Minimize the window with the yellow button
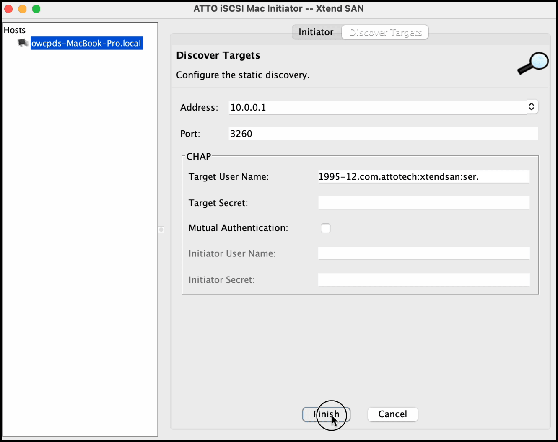The width and height of the screenshot is (558, 442). click(22, 9)
